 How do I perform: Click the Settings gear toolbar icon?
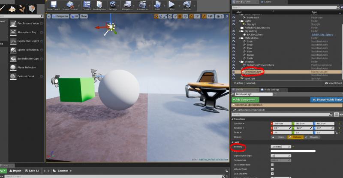(113, 6)
